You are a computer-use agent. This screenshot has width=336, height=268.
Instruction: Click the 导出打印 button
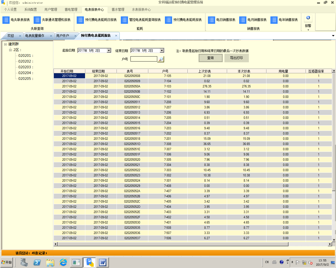(x=236, y=58)
